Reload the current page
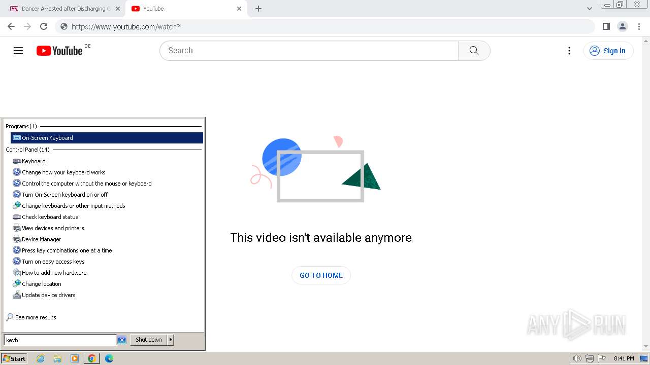Viewport: 650px width, 365px height. 44,26
